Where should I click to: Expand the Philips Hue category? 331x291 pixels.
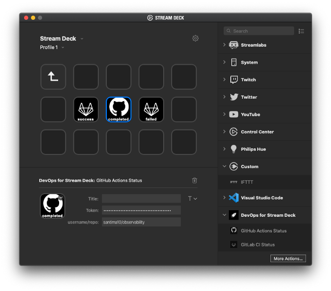pos(224,149)
